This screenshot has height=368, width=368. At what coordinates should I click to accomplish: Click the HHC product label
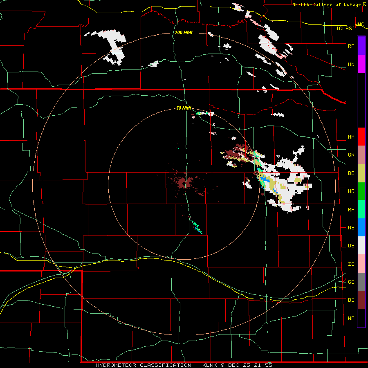(x=359, y=25)
